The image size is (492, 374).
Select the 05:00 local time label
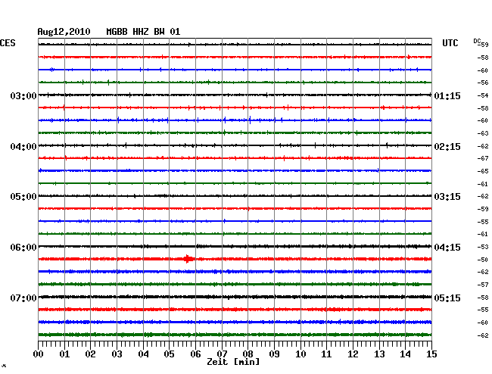23,197
